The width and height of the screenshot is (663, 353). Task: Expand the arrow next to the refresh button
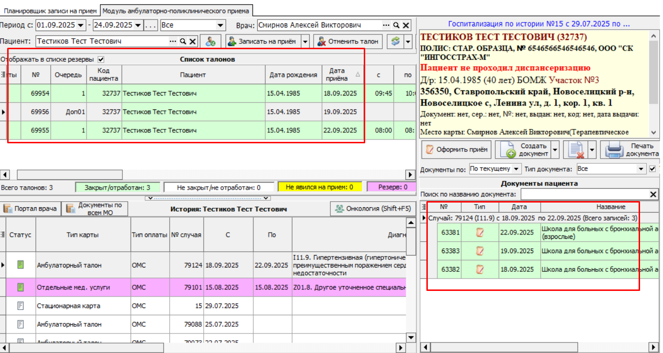pyautogui.click(x=407, y=42)
